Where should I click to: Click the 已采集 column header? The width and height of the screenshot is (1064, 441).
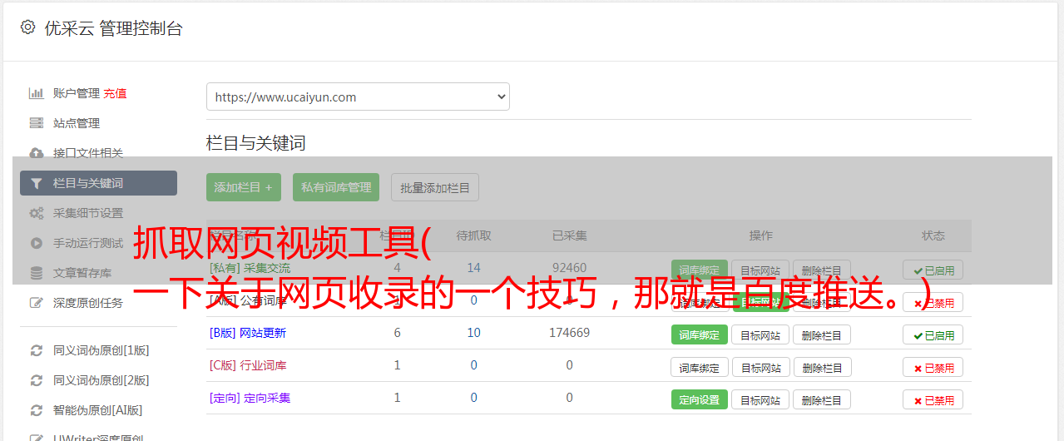click(569, 235)
